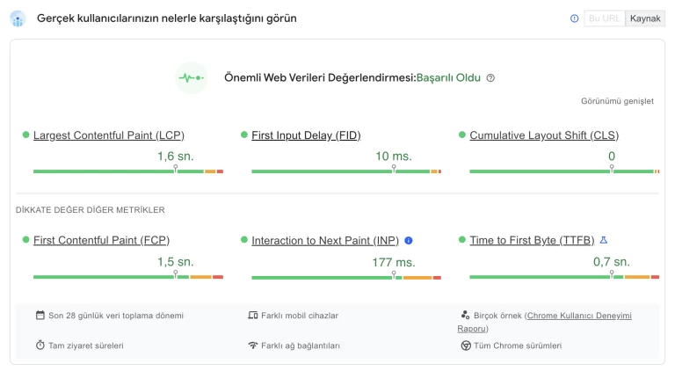Click the blue info icon next to INP
This screenshot has width=675, height=371.
[409, 240]
